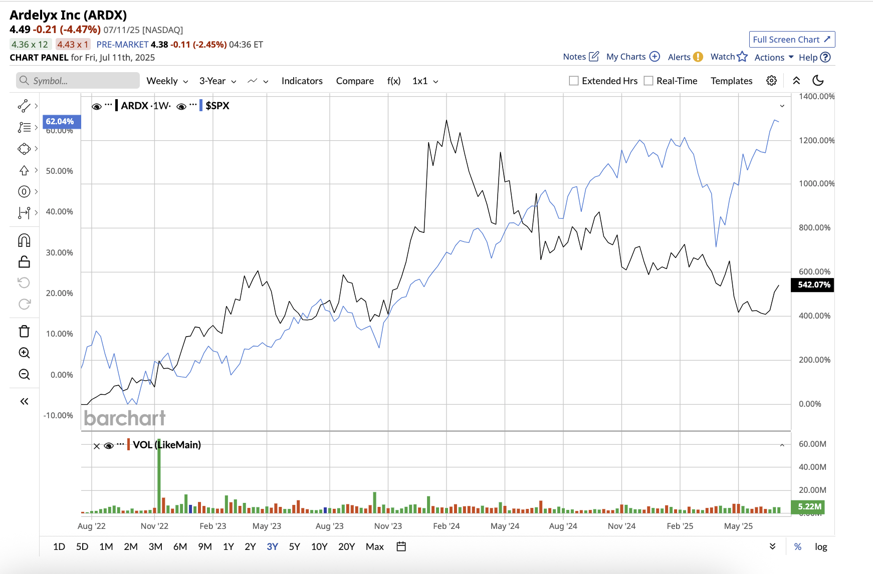
Task: Collapse the main chart pane chevron
Action: click(x=782, y=106)
